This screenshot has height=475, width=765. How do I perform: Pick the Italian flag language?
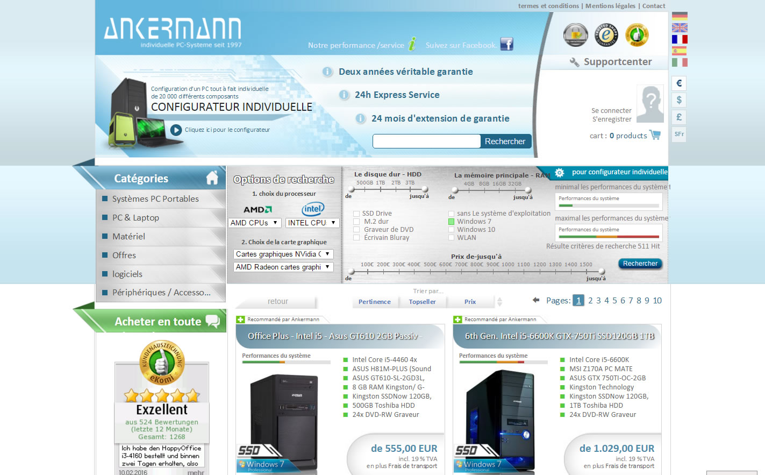point(680,62)
